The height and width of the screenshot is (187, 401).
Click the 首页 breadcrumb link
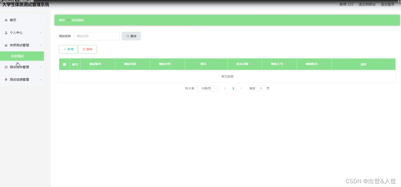tap(62, 20)
